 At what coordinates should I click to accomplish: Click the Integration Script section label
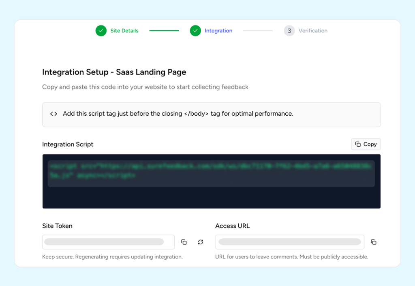[x=67, y=144]
